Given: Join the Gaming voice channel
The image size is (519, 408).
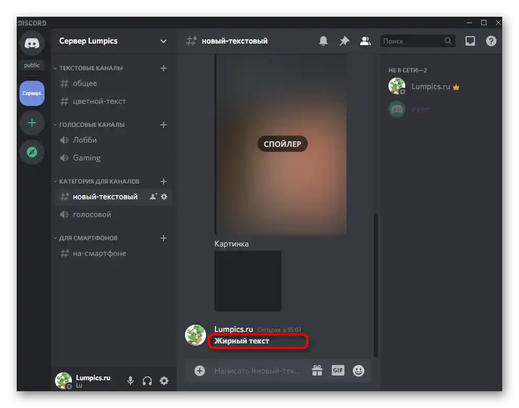Looking at the screenshot, I should click(113, 158).
